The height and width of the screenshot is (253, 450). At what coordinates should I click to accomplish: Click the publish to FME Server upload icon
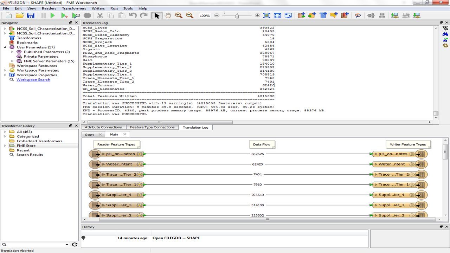pyautogui.click(x=394, y=15)
